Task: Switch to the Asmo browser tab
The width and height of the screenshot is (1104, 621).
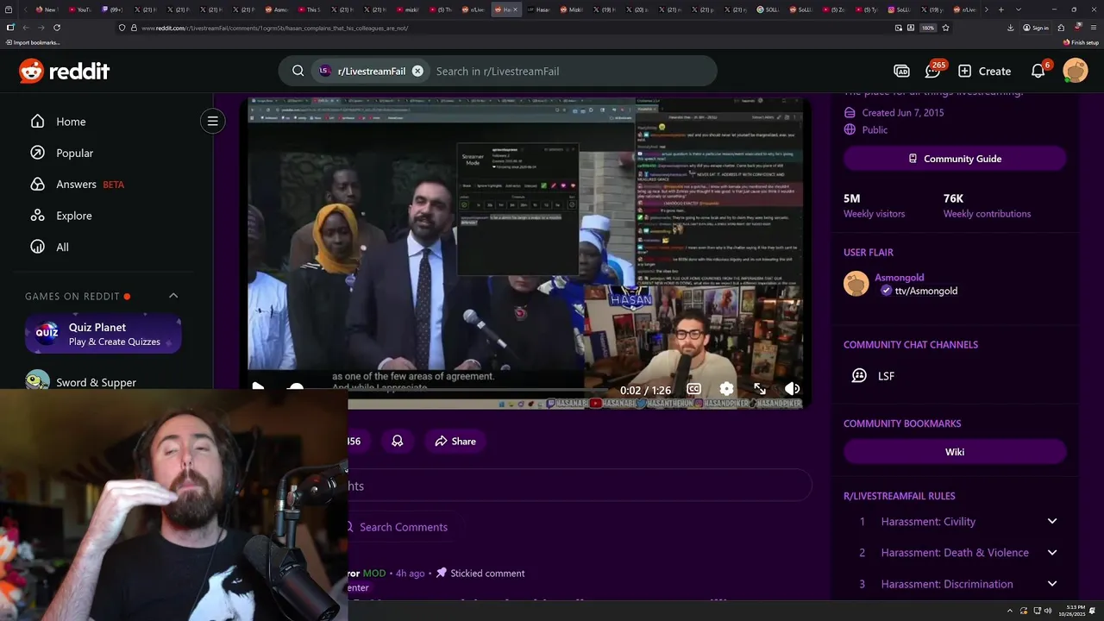Action: [x=277, y=9]
